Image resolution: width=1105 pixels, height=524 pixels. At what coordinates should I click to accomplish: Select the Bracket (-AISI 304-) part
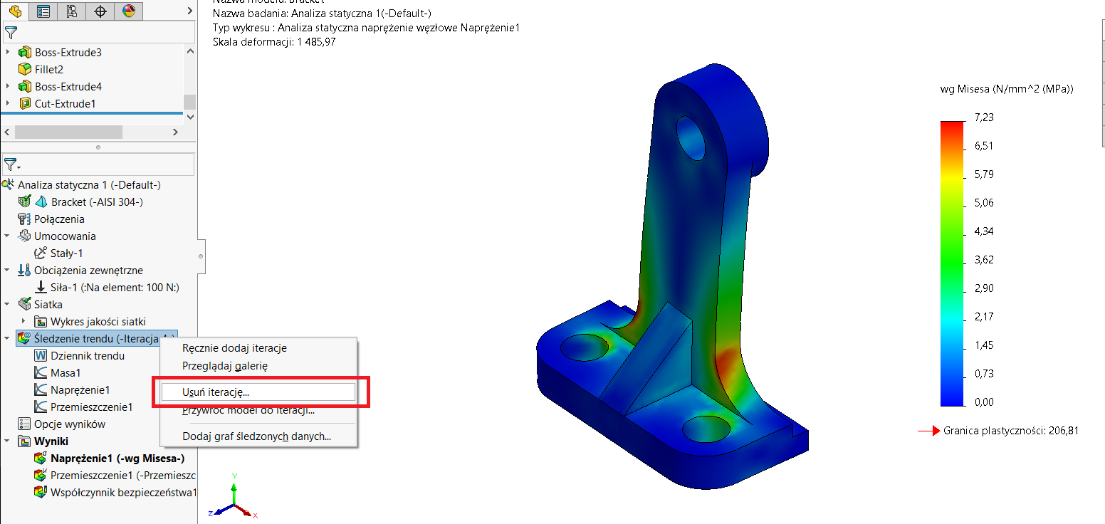97,202
